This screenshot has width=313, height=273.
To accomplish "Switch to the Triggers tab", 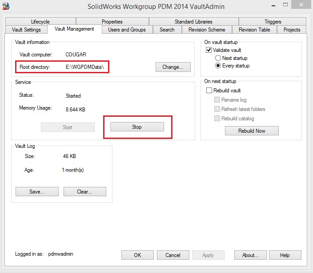I will 273,22.
